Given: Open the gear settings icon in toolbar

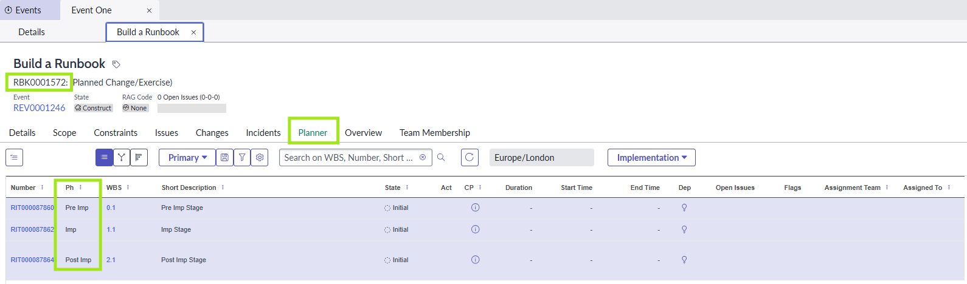Looking at the screenshot, I should [x=260, y=158].
